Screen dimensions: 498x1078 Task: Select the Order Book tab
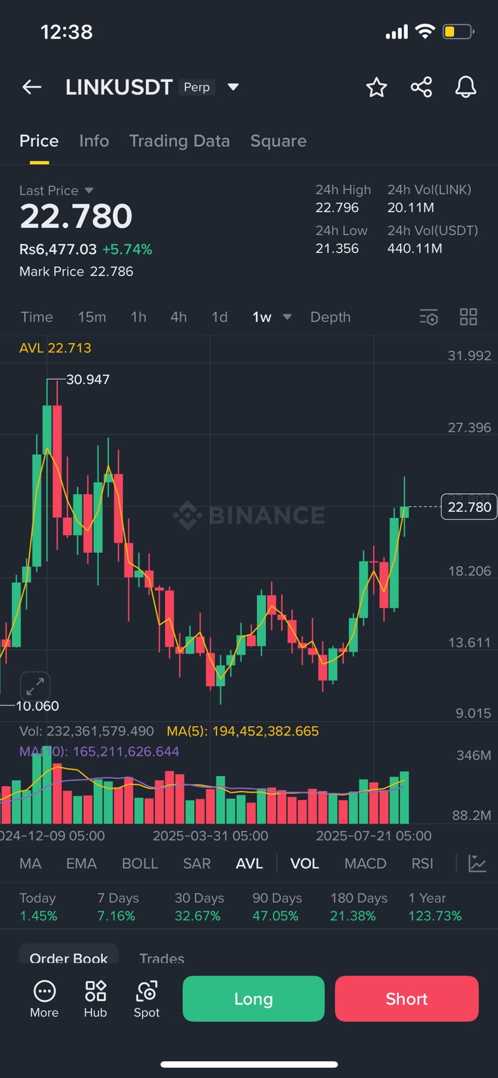pyautogui.click(x=69, y=958)
